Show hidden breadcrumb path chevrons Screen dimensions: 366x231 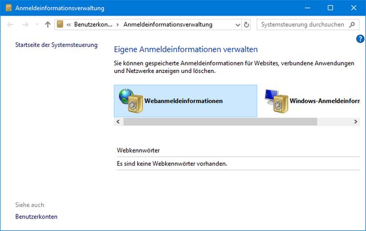pos(69,25)
